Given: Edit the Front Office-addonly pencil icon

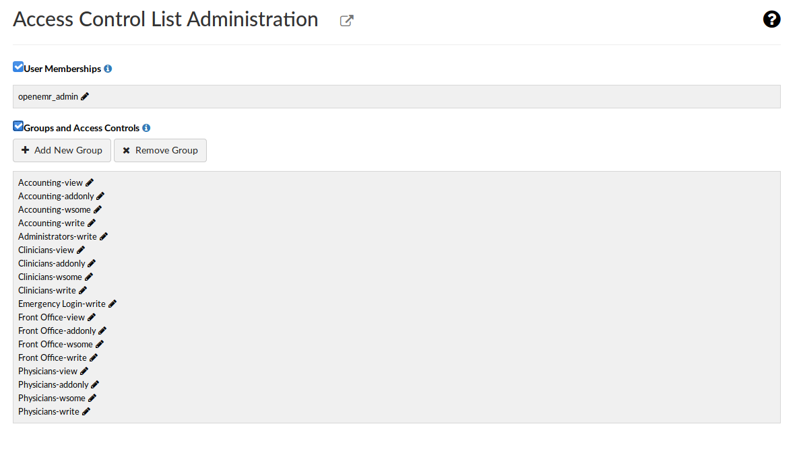Looking at the screenshot, I should click(102, 331).
